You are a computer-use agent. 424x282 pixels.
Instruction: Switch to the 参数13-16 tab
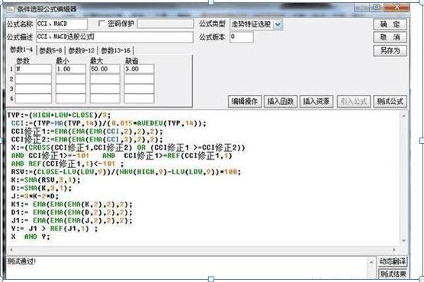click(x=116, y=50)
